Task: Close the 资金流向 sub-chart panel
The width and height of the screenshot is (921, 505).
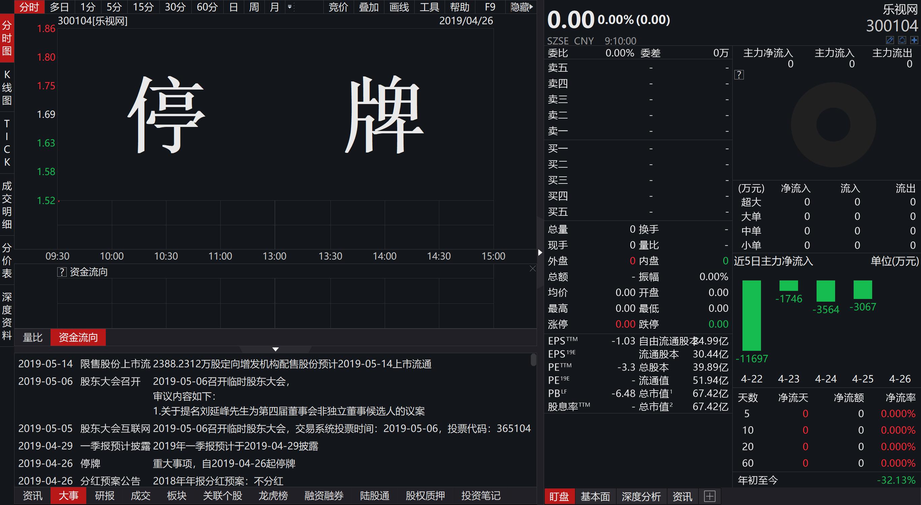Action: (532, 269)
